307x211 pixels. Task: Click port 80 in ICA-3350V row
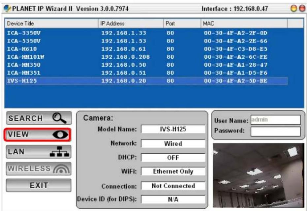click(170, 33)
